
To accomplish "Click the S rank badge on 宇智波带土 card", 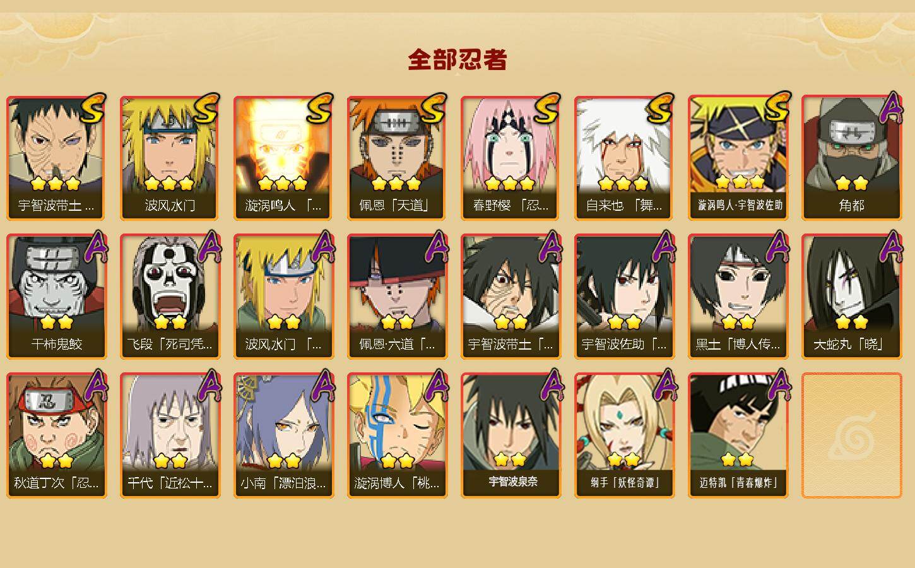I will click(x=92, y=109).
